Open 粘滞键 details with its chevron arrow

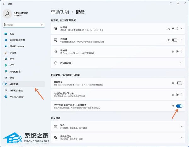pyautogui.click(x=181, y=29)
